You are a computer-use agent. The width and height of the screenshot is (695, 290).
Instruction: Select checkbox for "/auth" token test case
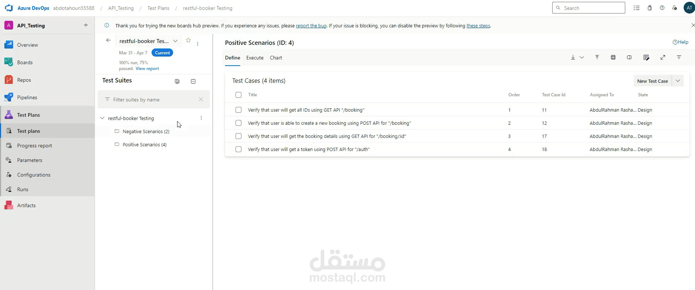[238, 149]
